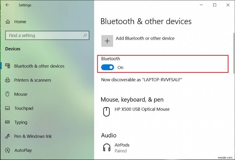
Task: Click the plus icon to add device
Action: pyautogui.click(x=107, y=41)
